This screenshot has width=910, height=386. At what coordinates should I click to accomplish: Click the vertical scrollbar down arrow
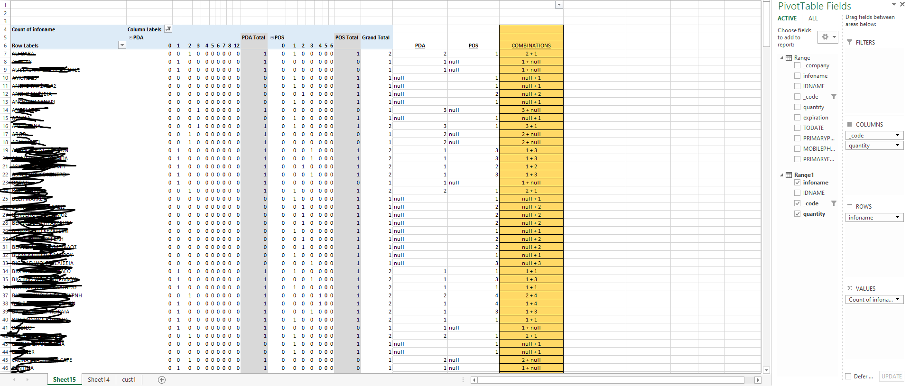[767, 370]
